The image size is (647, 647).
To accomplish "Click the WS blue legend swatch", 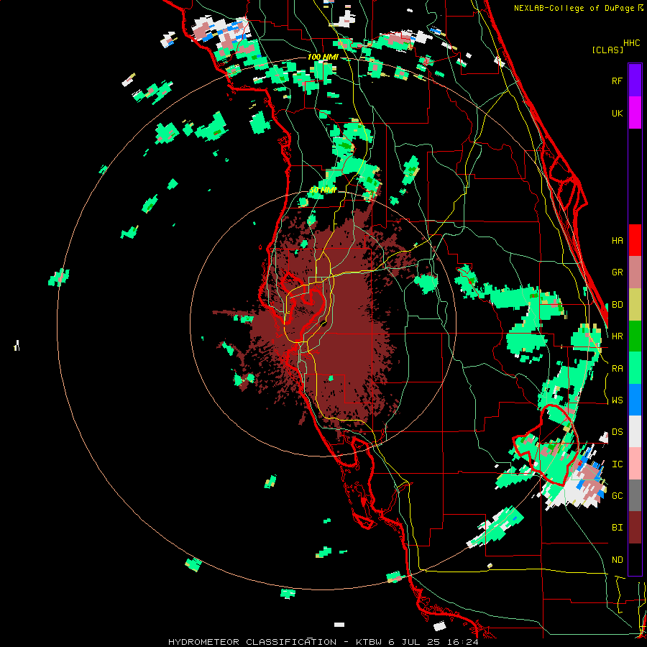I will click(635, 400).
